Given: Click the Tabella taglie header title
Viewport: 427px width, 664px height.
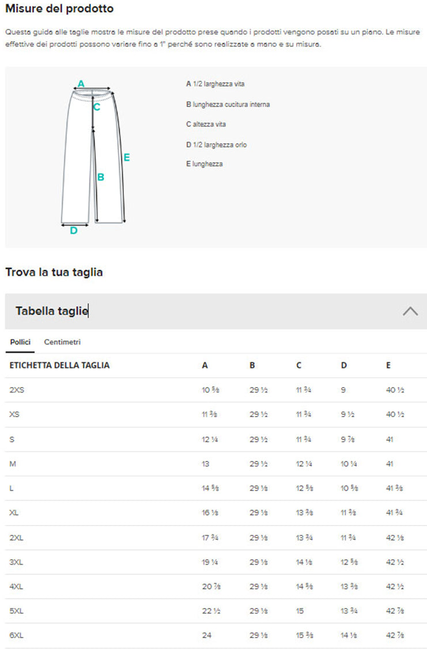Looking at the screenshot, I should tap(52, 311).
